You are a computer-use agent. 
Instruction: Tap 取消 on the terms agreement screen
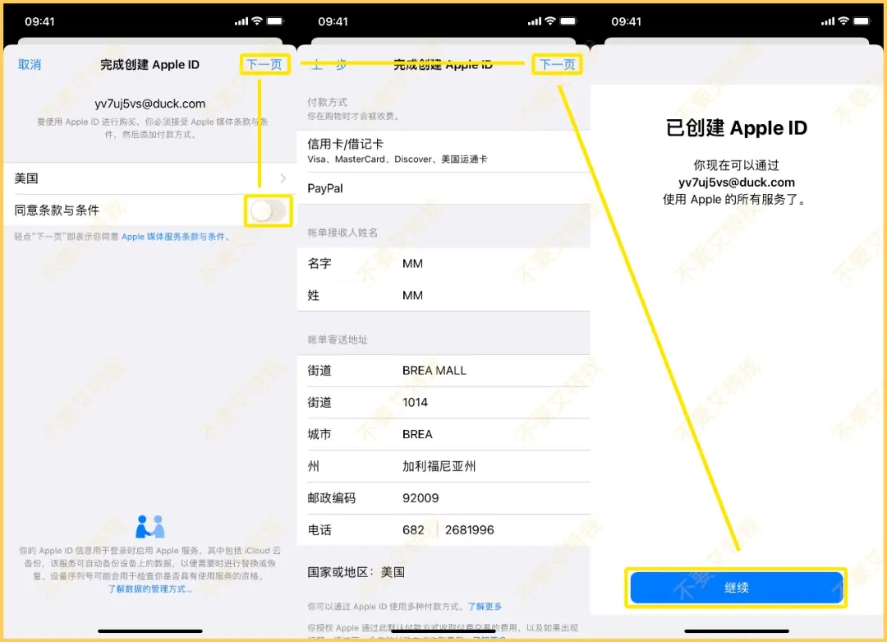(30, 65)
